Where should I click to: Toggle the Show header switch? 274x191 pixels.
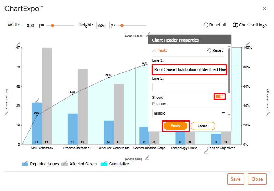[220, 97]
